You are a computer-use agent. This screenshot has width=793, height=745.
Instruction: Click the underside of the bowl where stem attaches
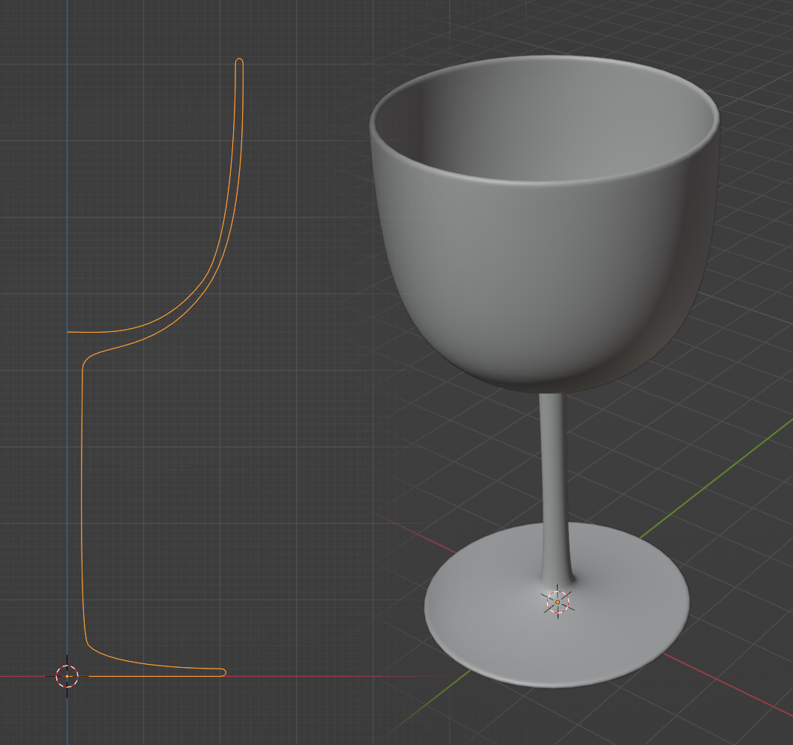(x=552, y=385)
